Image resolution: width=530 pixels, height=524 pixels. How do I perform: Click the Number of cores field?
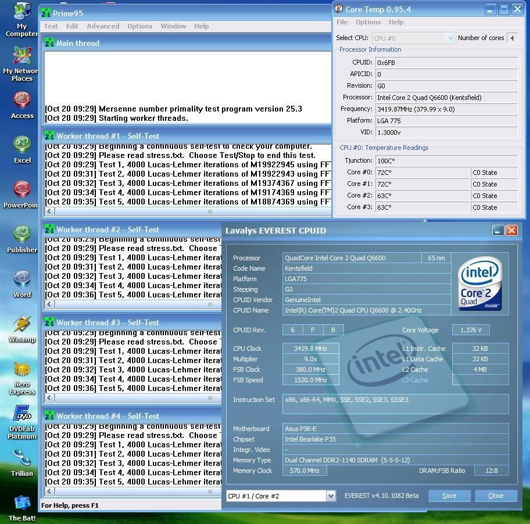[512, 38]
